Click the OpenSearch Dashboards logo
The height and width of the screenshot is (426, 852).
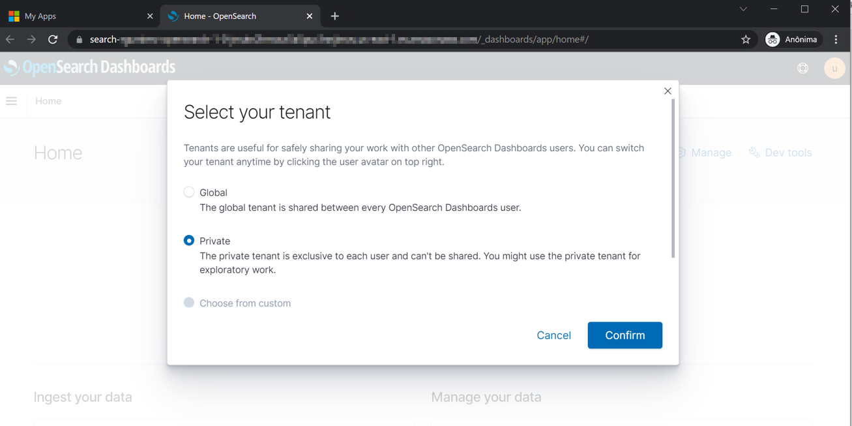click(90, 67)
